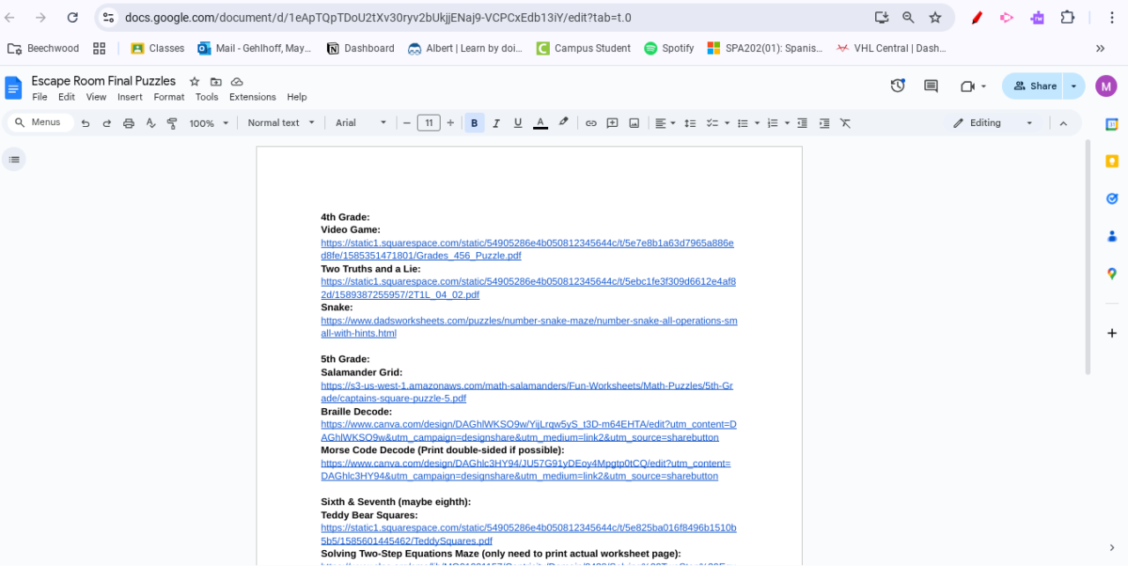Print the document with printer icon

(129, 123)
